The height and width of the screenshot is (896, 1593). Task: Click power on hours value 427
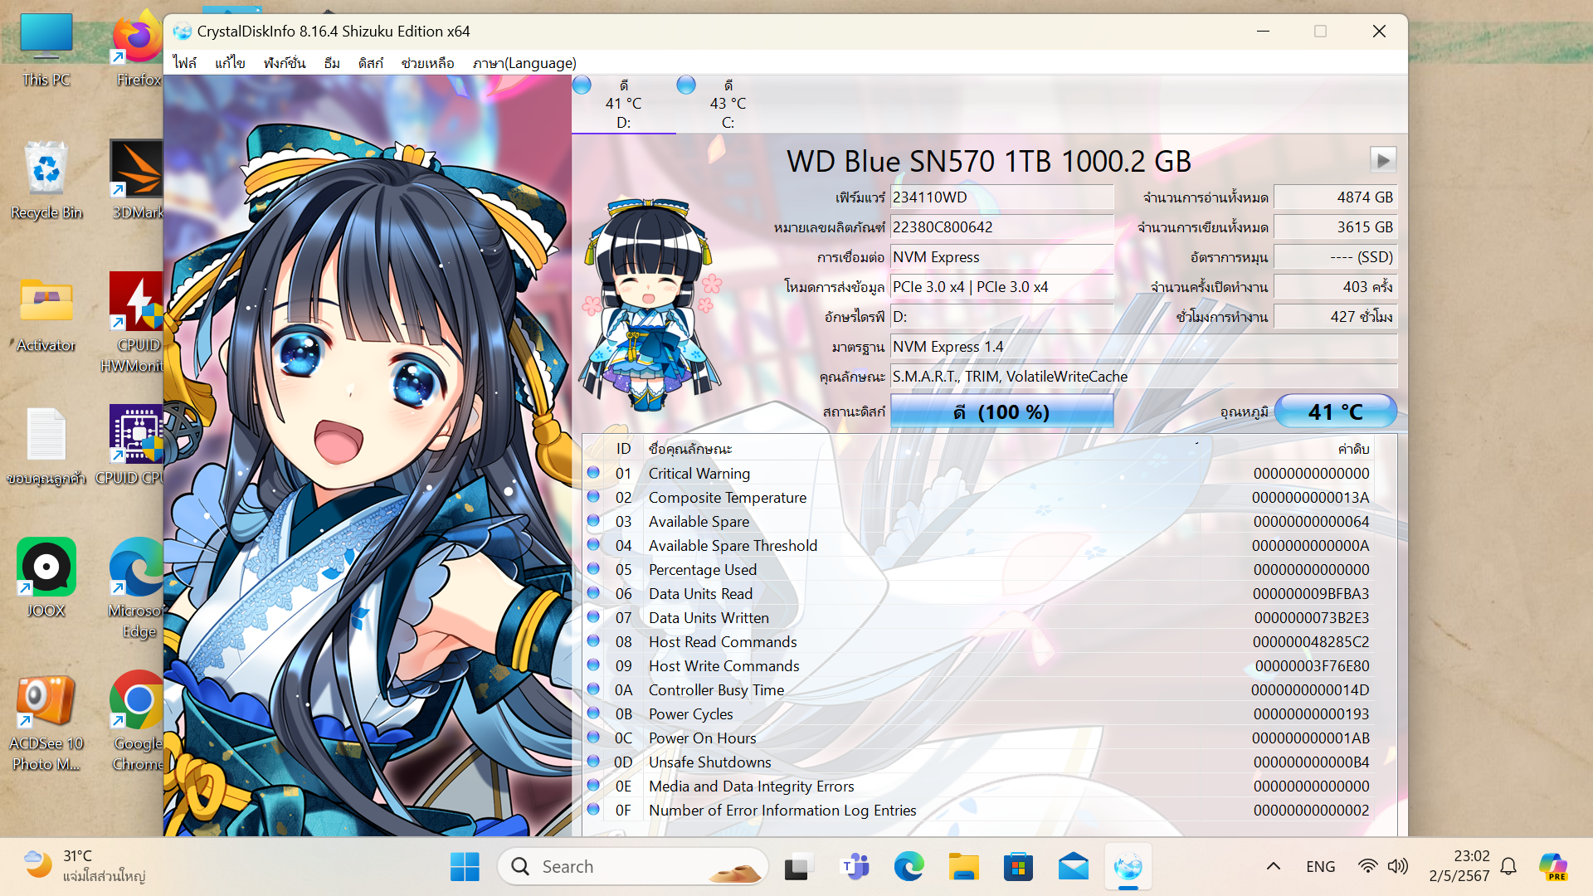pos(1335,317)
